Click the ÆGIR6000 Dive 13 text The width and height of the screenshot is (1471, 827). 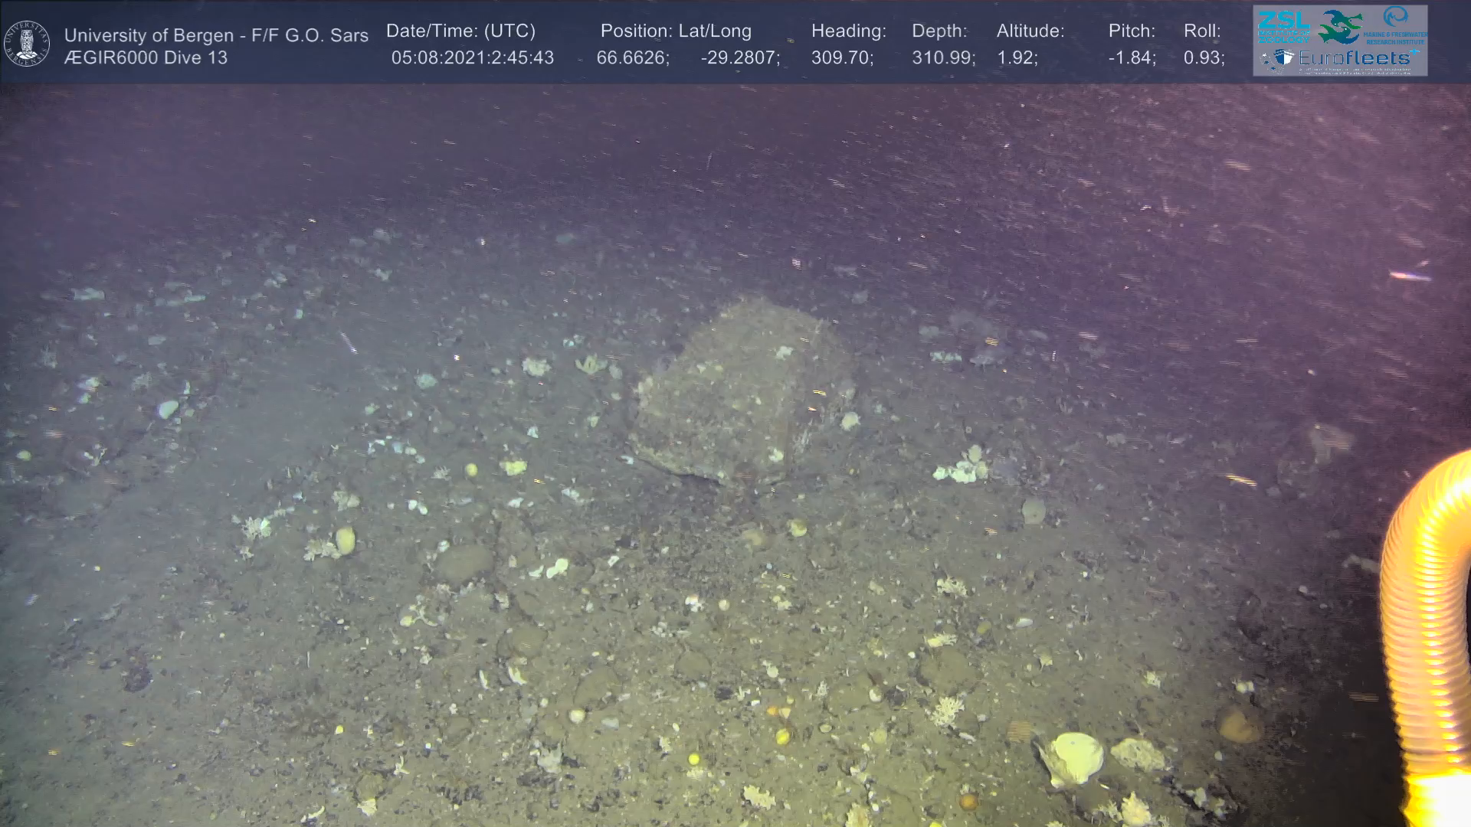click(146, 58)
